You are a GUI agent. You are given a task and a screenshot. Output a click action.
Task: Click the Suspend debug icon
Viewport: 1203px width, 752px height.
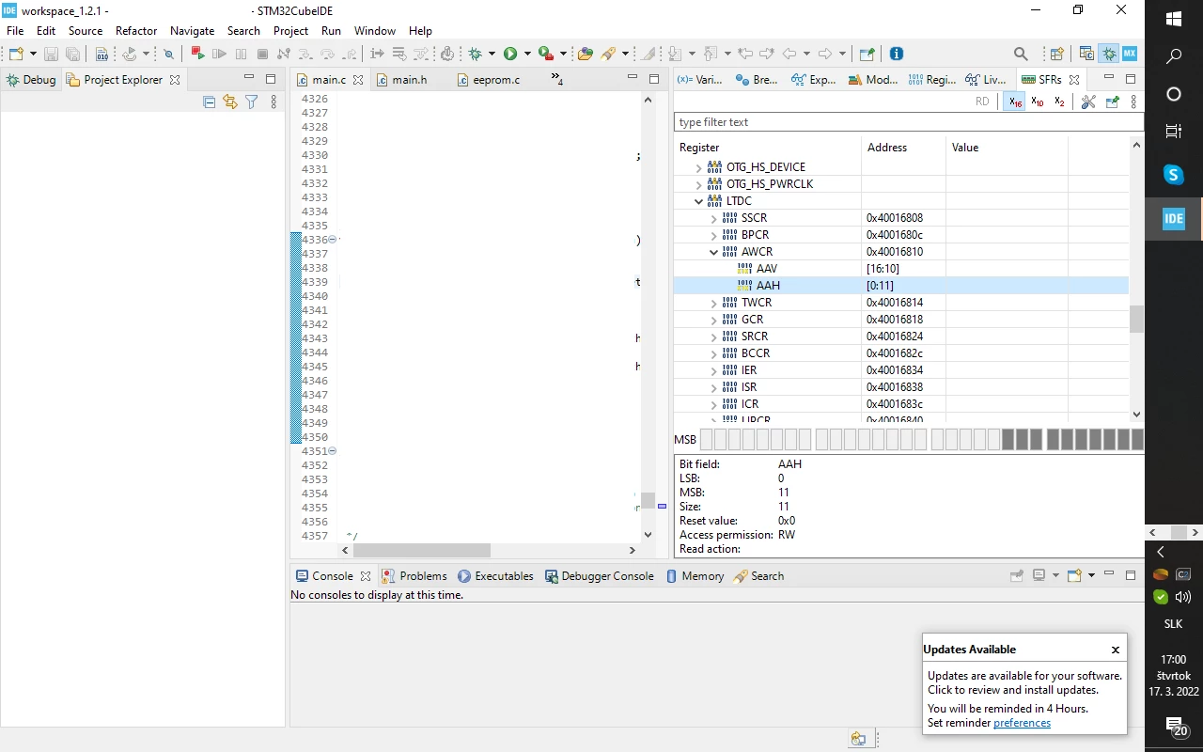(241, 54)
